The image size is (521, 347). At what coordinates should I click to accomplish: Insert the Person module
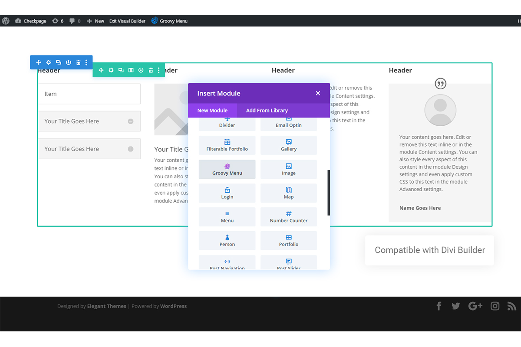[x=227, y=241]
